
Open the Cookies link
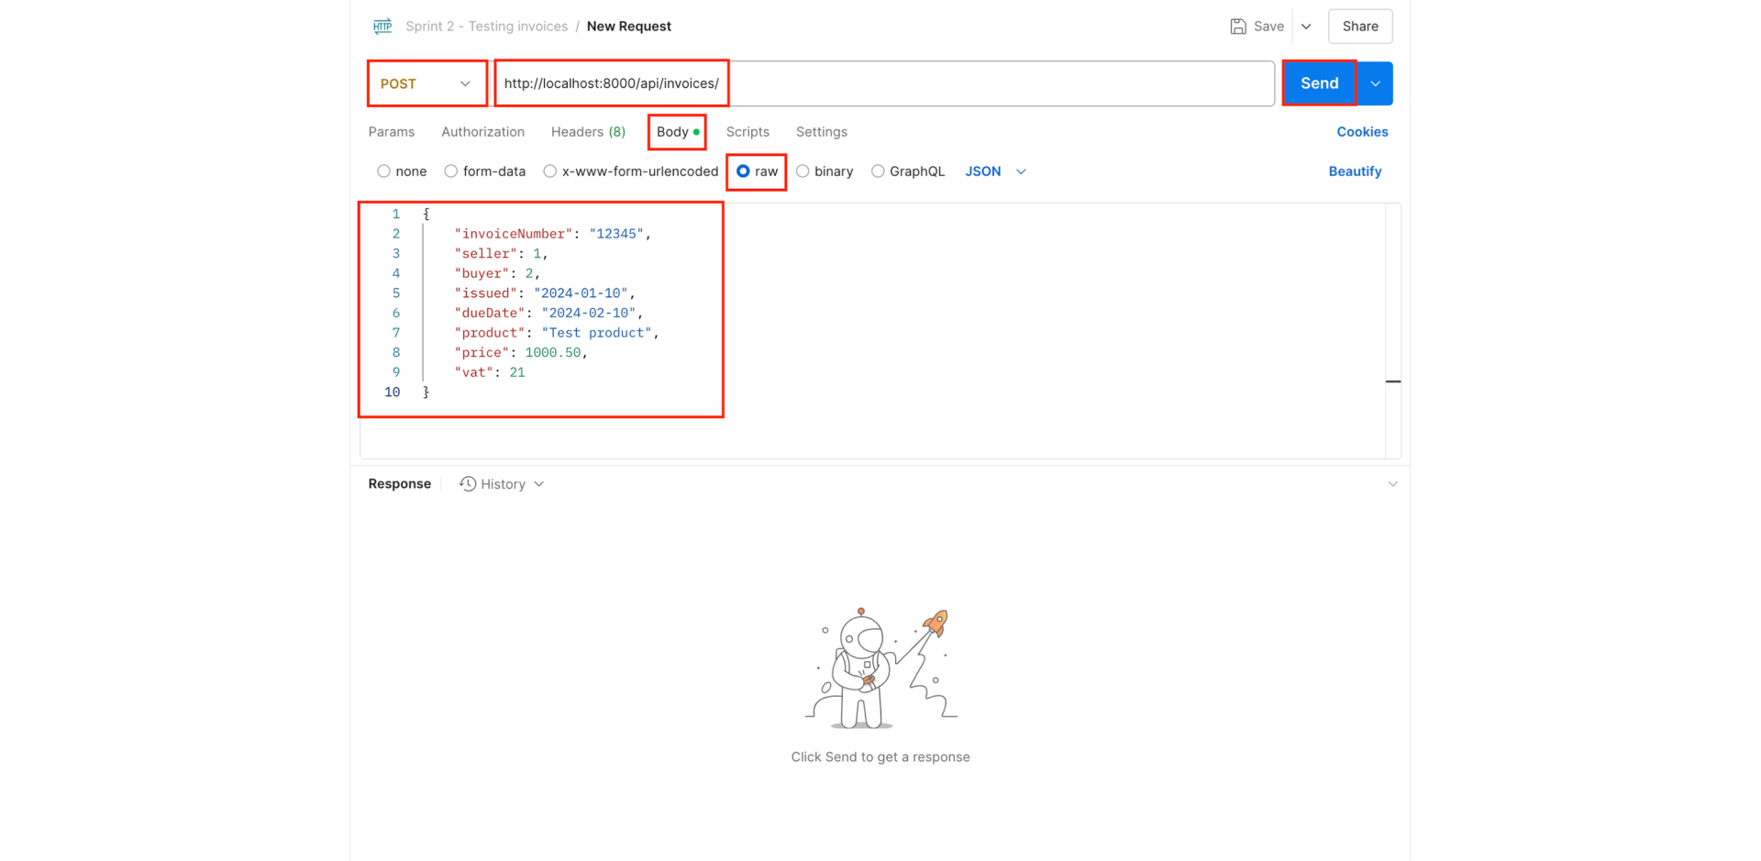point(1362,132)
